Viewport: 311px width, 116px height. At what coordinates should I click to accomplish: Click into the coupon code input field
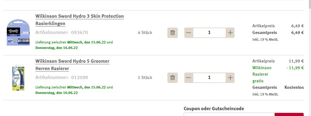[x=229, y=114]
